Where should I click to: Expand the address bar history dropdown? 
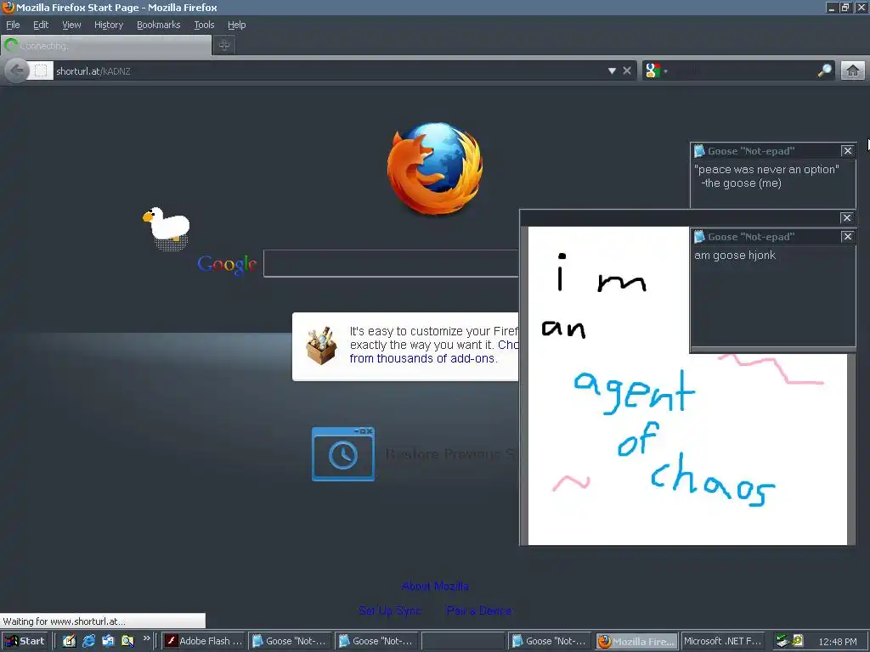tap(612, 71)
